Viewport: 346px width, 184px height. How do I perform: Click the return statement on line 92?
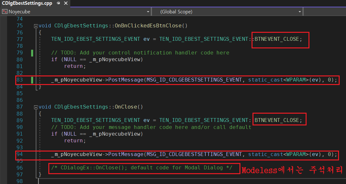point(75,140)
